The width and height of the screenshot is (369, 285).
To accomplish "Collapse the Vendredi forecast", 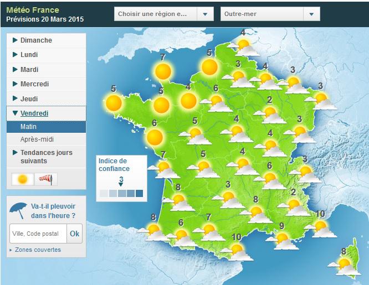I will (x=46, y=113).
